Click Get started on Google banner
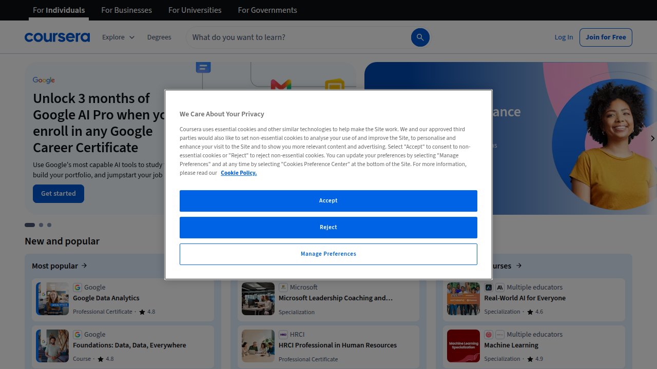The height and width of the screenshot is (369, 657). [x=59, y=194]
